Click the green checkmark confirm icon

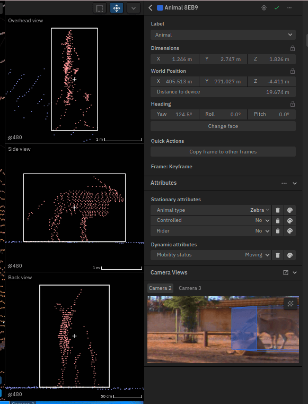point(277,8)
